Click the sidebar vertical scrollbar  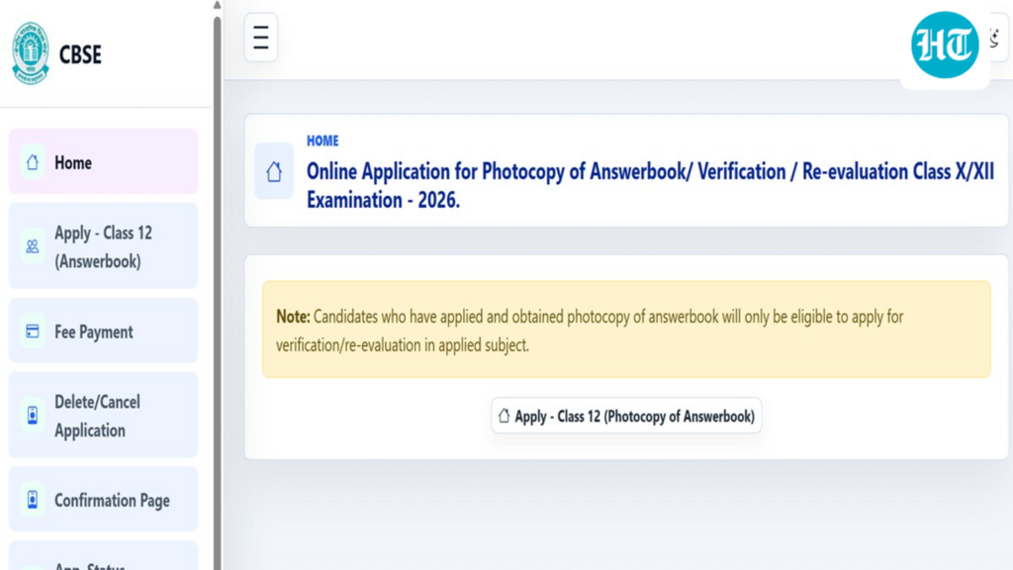tap(217, 291)
